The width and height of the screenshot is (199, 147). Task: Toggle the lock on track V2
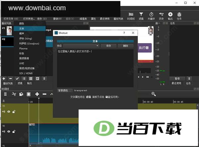coord(14,131)
